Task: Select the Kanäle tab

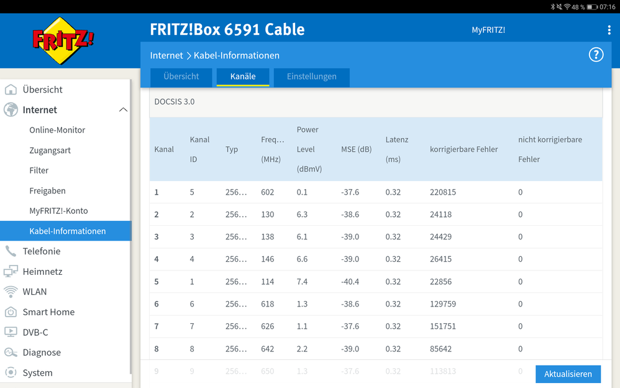Action: pyautogui.click(x=243, y=77)
